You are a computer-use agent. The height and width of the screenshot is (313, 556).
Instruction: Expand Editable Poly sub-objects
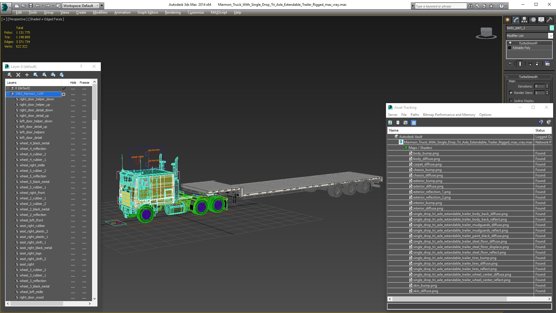click(510, 48)
